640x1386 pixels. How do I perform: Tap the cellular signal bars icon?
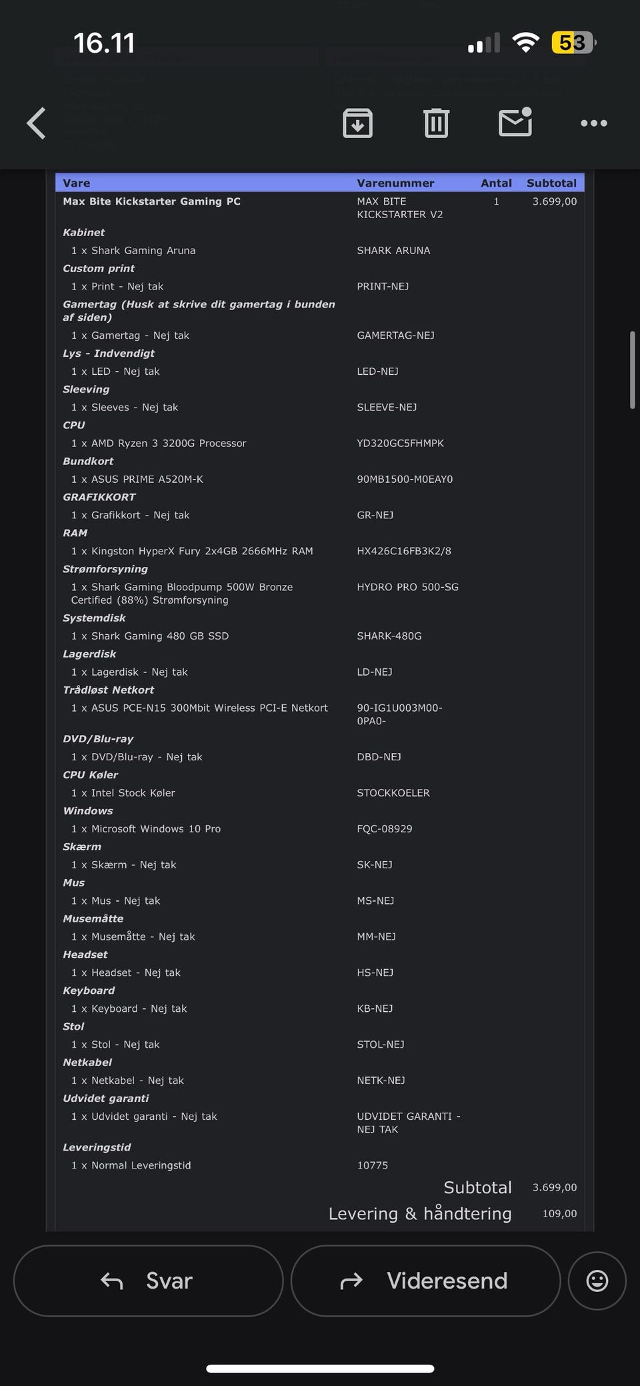click(x=484, y=44)
